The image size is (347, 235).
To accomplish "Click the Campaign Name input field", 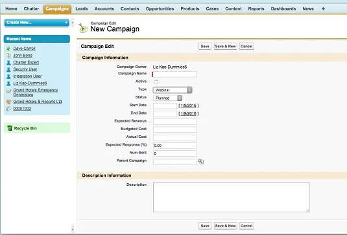I will point(174,74).
